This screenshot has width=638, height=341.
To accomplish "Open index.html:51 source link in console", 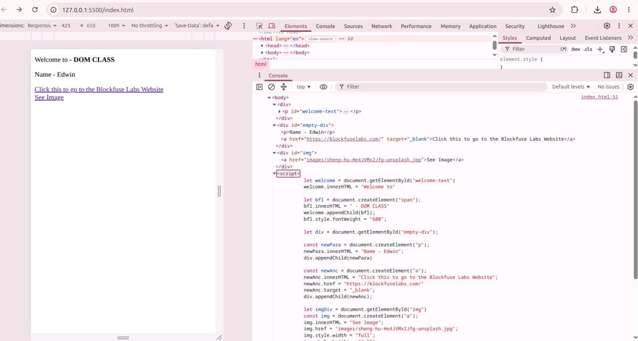I will click(599, 97).
